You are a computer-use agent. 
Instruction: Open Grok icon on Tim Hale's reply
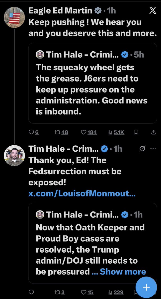tap(143, 149)
